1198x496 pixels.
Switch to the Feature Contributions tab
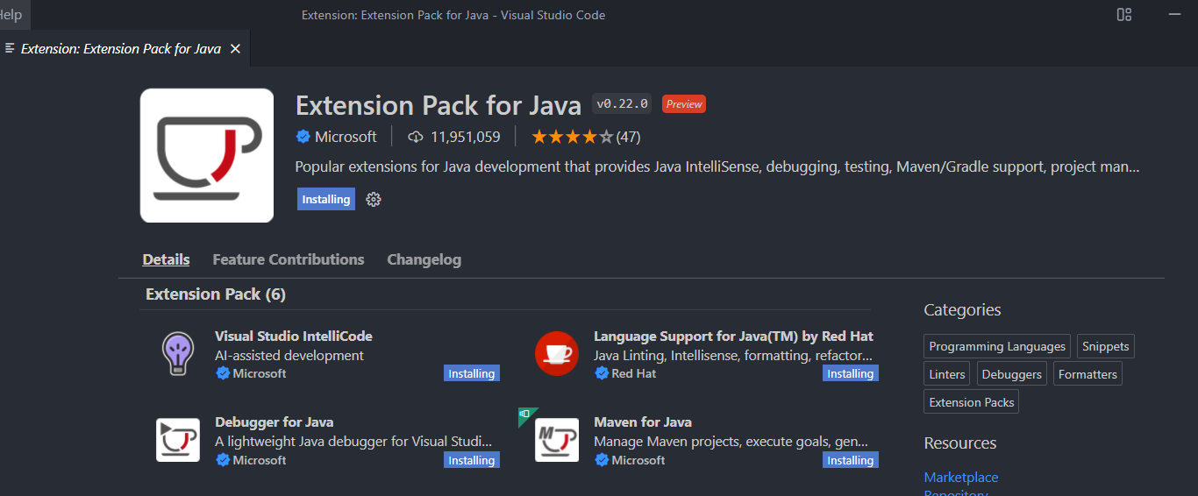(x=289, y=259)
